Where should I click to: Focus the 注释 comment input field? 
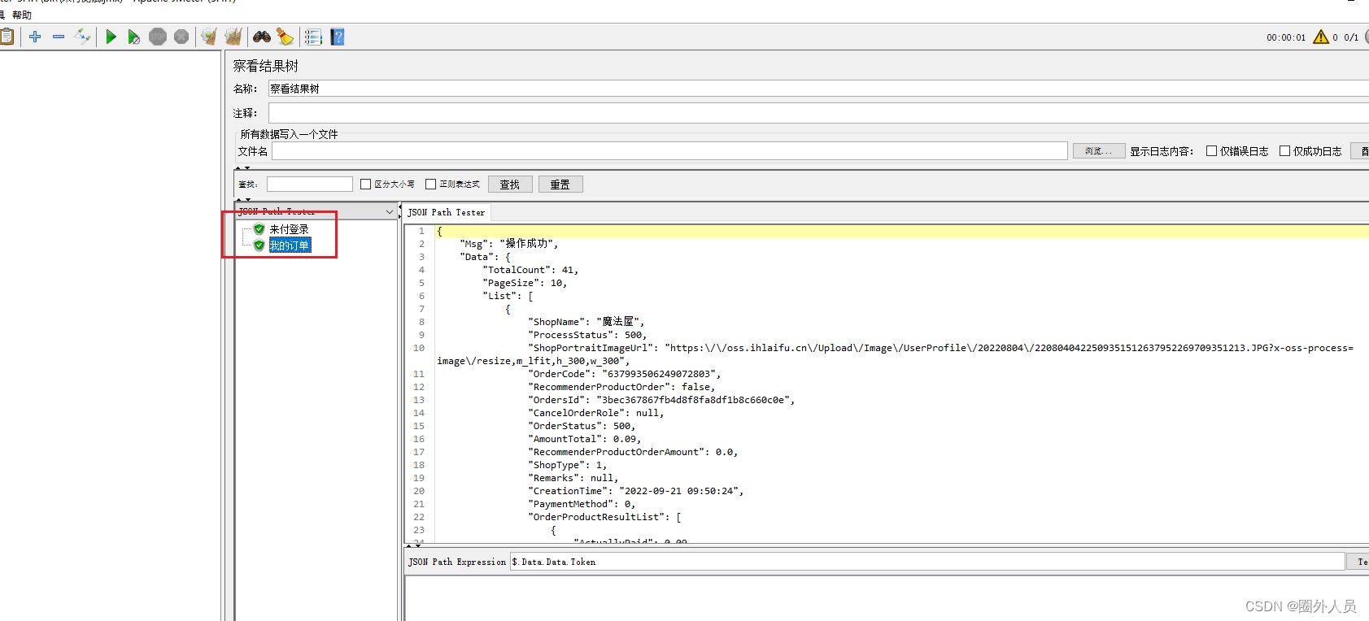coord(818,113)
